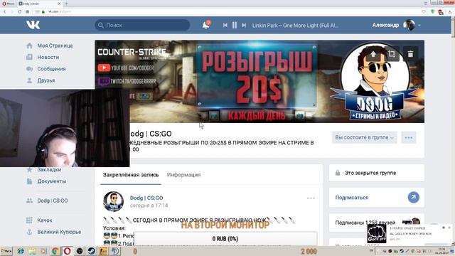The width and height of the screenshot is (455, 256).
Task: Open OBS Studio from the taskbar
Action: click(79, 251)
